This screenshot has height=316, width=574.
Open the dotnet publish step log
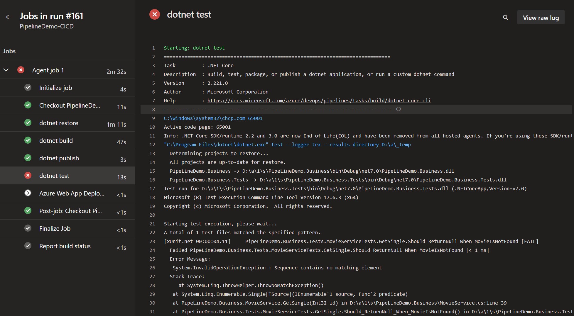click(x=59, y=158)
